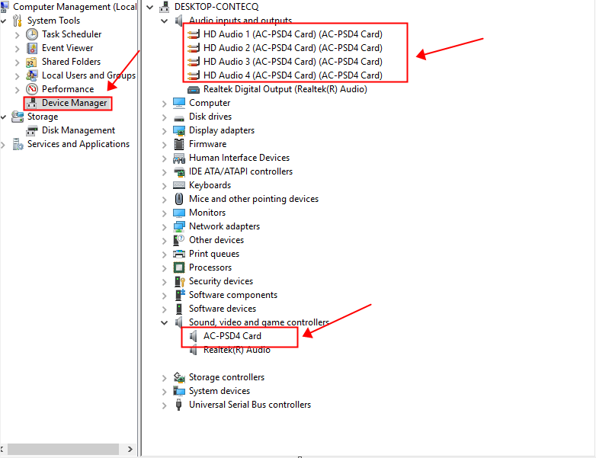The height and width of the screenshot is (458, 596).
Task: Click the Keyboards icon
Action: 179,185
